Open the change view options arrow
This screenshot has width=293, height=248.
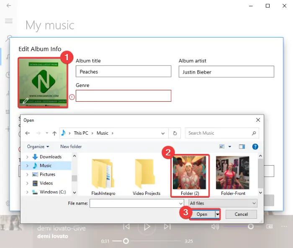click(230, 147)
